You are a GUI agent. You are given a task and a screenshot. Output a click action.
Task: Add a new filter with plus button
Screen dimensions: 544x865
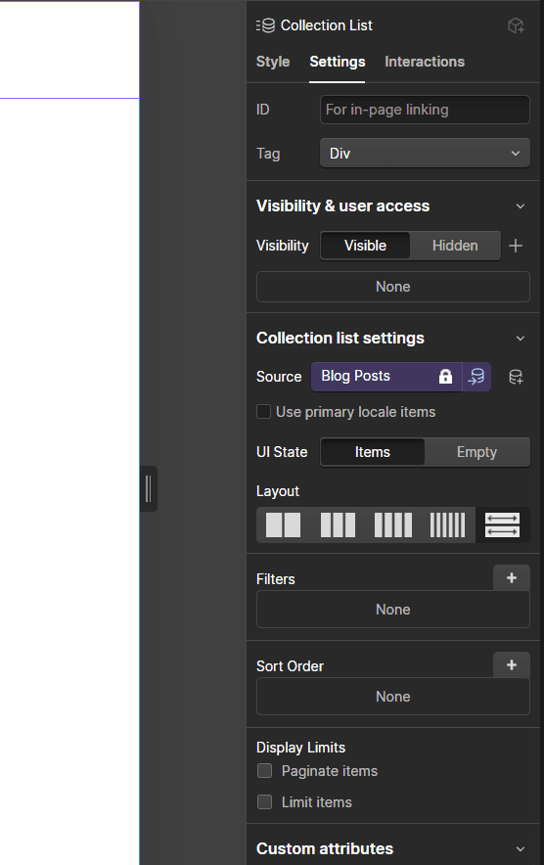[x=512, y=577]
